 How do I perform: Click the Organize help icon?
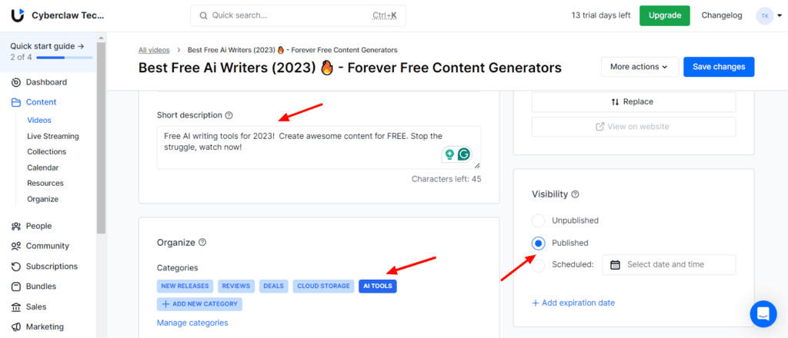click(x=202, y=242)
